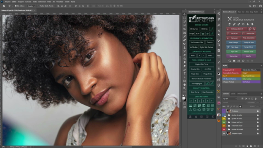This screenshot has width=263, height=148.
Task: Click the horizontal scrollbar below the canvas
Action: (x=107, y=147)
